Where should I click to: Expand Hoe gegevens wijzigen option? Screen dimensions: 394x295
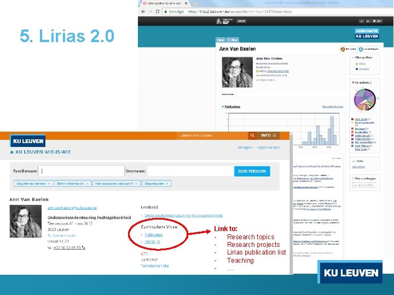(x=117, y=184)
